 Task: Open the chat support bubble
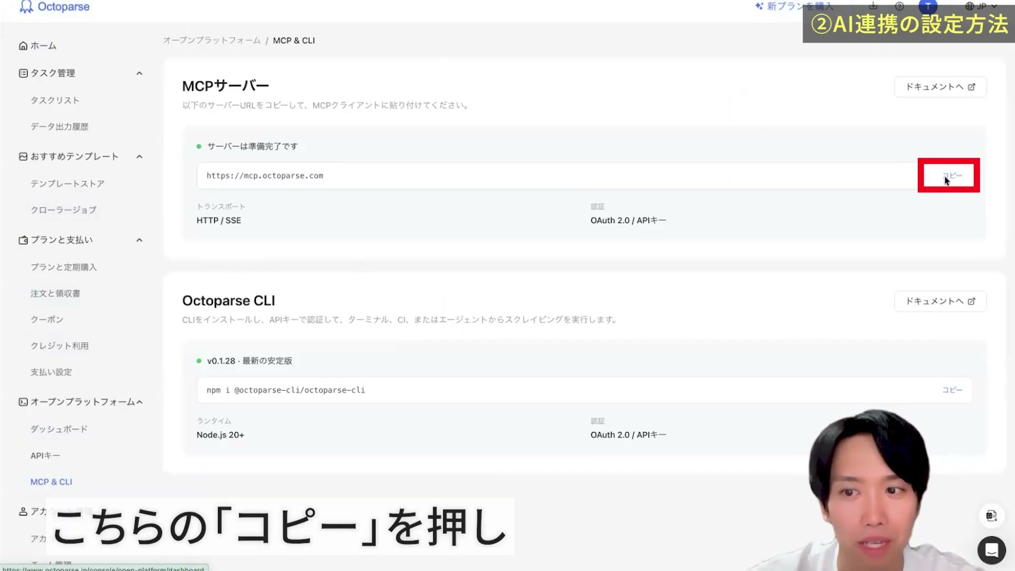click(x=992, y=550)
